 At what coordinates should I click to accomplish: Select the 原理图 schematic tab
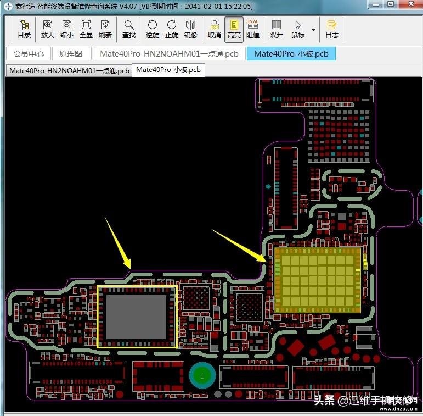tap(71, 54)
